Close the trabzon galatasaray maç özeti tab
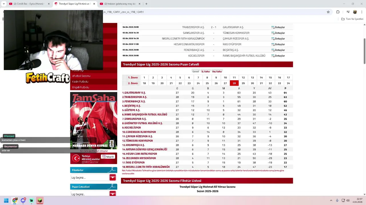Screen dimensions: 366x205 point(140,4)
